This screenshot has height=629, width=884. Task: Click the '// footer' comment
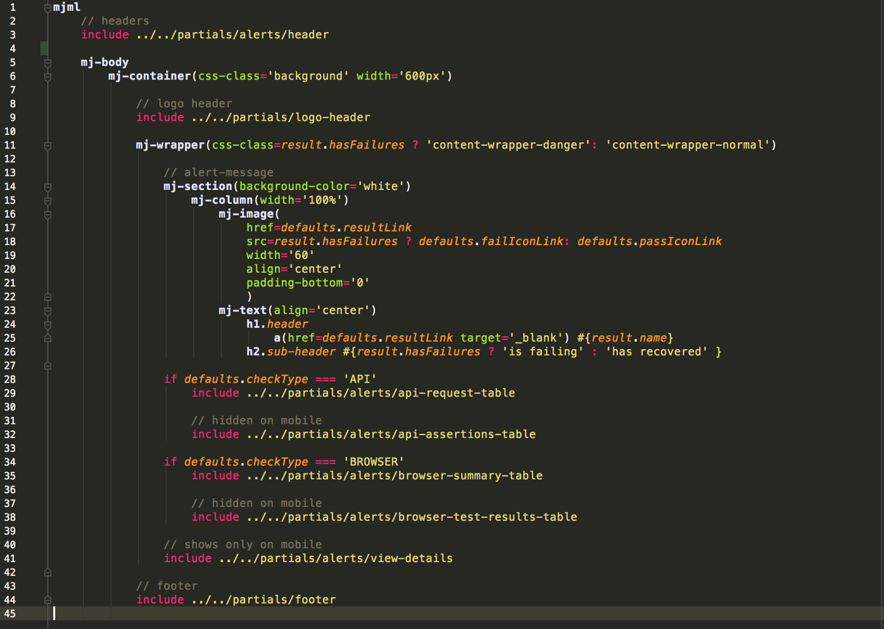(167, 587)
